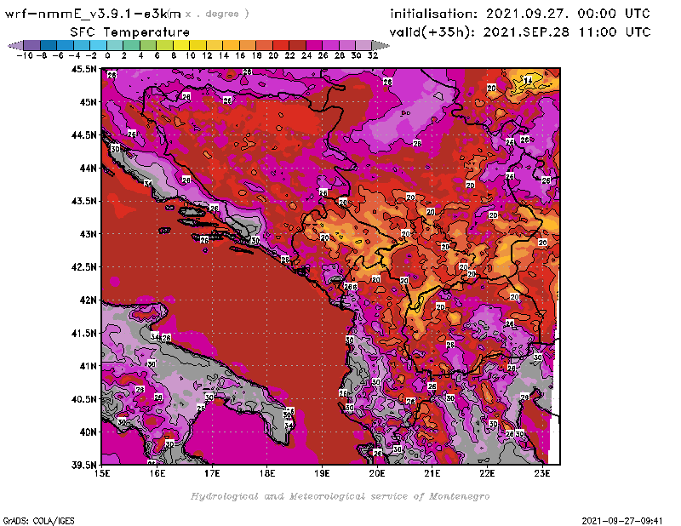The image size is (681, 526).
Task: Pick the light cyan legend swatch between -2 and 0
Action: pyautogui.click(x=99, y=45)
